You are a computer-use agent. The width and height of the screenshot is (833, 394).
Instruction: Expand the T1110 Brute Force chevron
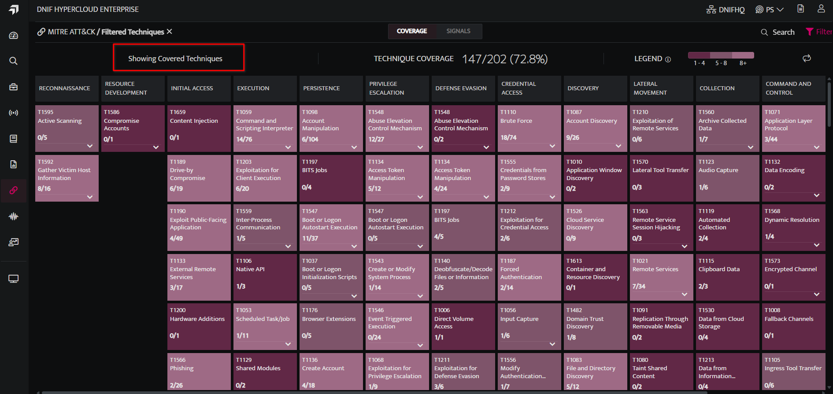[x=552, y=146]
